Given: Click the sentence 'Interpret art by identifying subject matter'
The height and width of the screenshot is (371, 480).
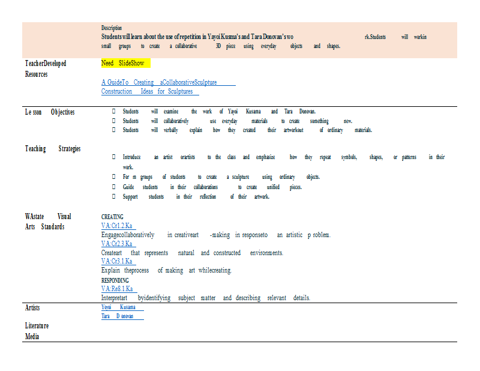Looking at the screenshot, I should tap(206, 298).
